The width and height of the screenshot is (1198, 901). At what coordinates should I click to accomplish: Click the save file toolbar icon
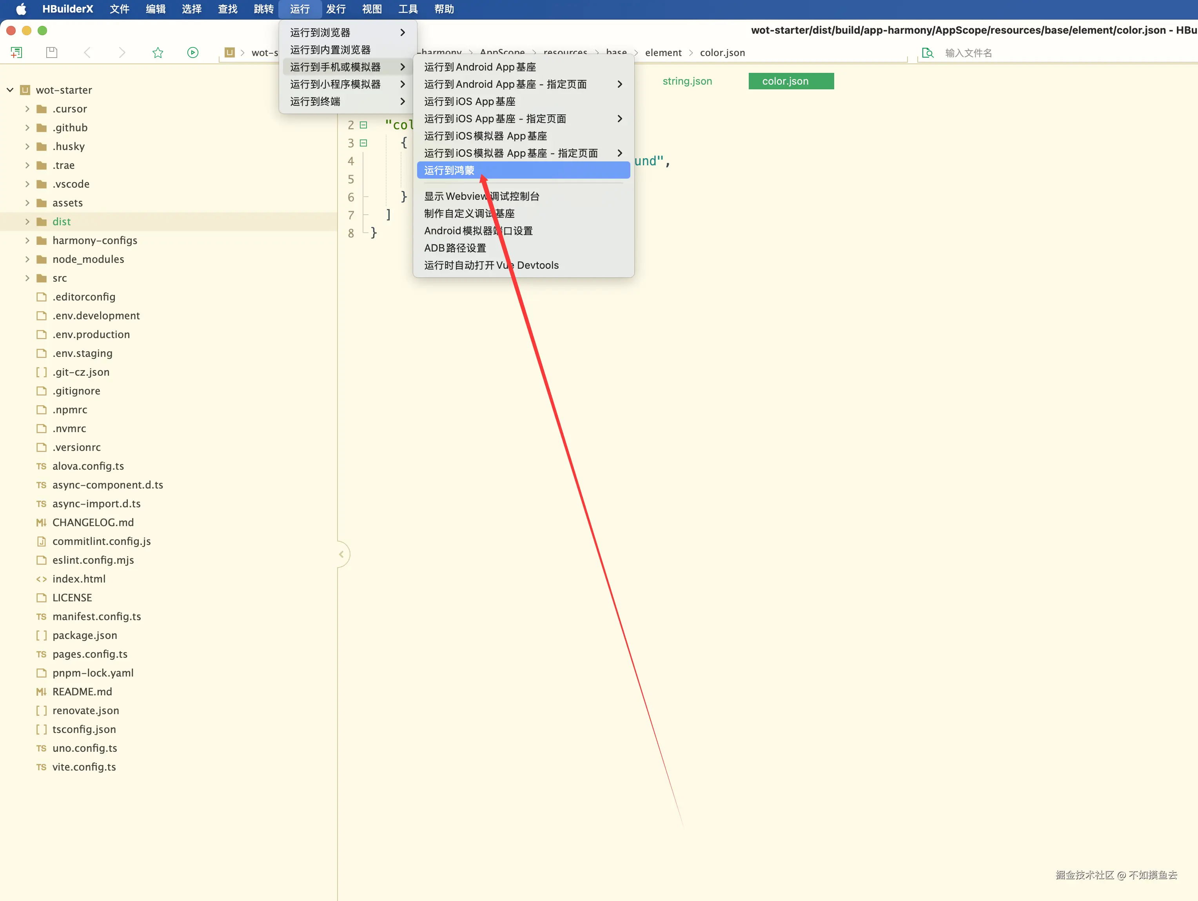51,52
